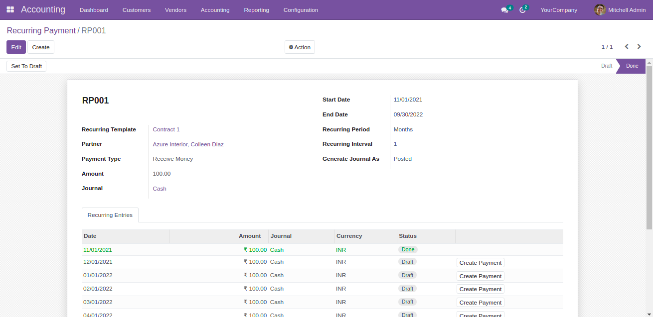Screen dimensions: 653x317
Task: Click the Recurring Payment breadcrumb
Action: [x=41, y=31]
